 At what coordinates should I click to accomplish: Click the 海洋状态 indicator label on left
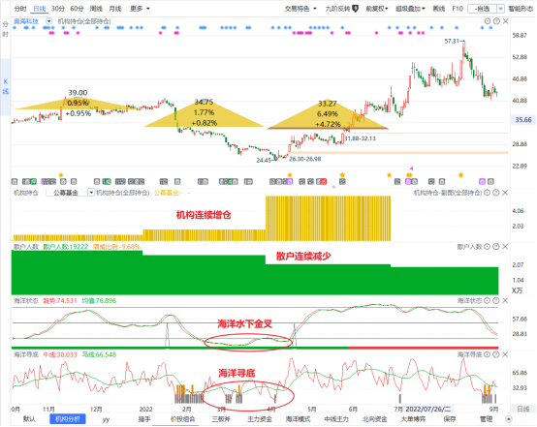click(x=25, y=301)
